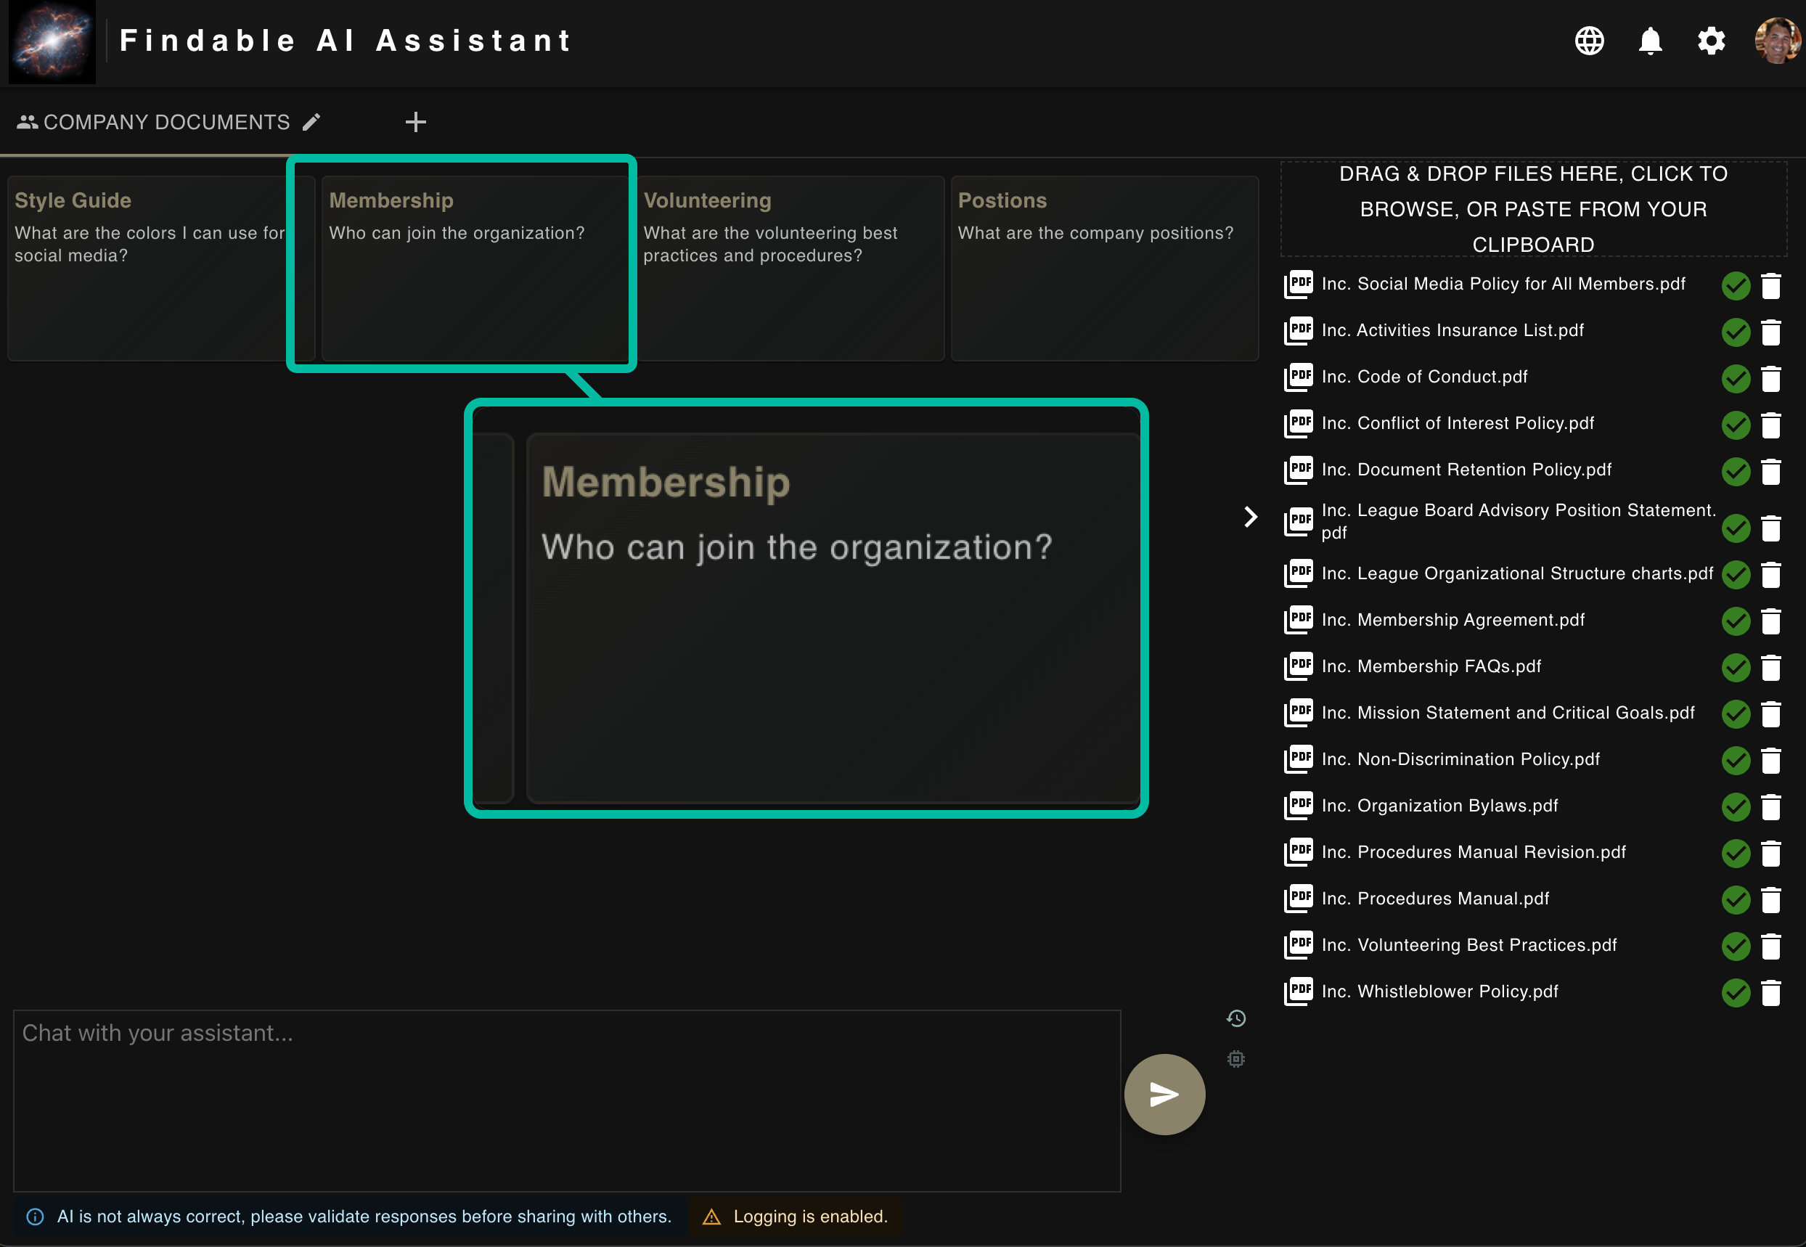Edit Company Documents tab name with pencil
Viewport: 1806px width, 1247px height.
(x=311, y=122)
